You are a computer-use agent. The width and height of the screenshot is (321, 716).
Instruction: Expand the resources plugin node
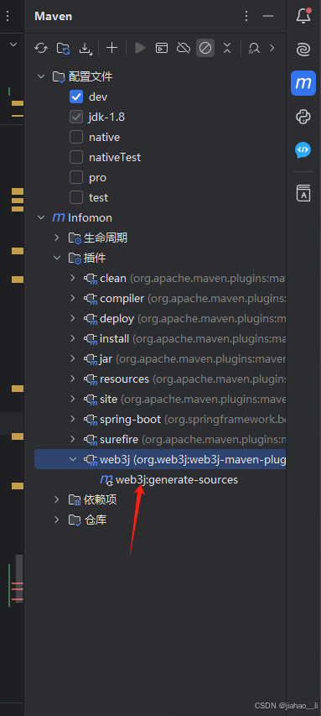pyautogui.click(x=73, y=379)
